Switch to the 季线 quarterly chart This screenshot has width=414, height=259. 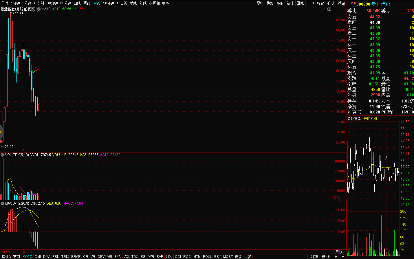(x=133, y=3)
